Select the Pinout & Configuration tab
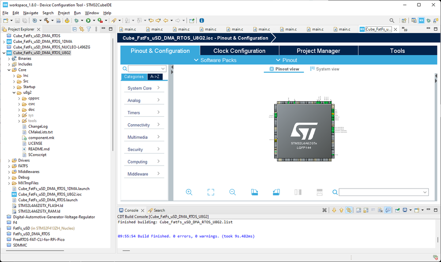 coord(160,51)
